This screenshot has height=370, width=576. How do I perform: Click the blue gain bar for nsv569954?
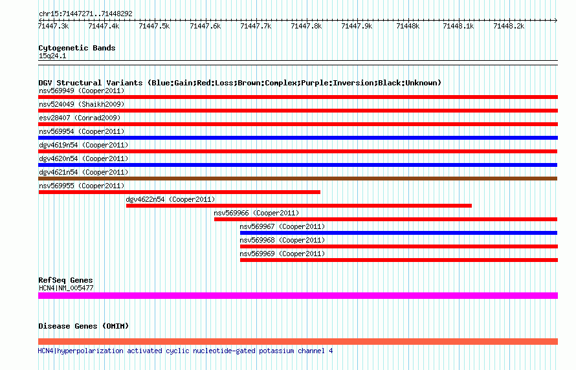click(x=298, y=138)
